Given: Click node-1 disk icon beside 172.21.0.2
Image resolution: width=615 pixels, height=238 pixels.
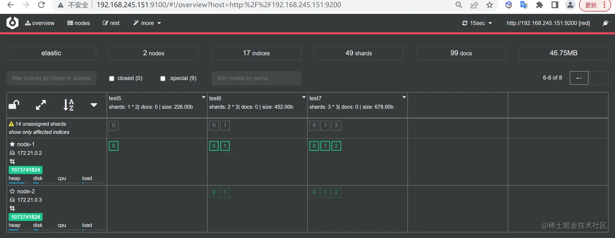Looking at the screenshot, I should pyautogui.click(x=12, y=153).
